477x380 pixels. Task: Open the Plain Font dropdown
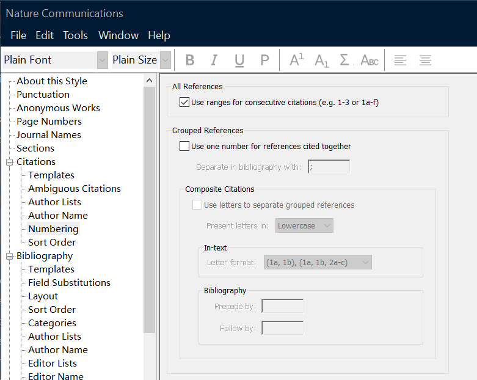(103, 60)
